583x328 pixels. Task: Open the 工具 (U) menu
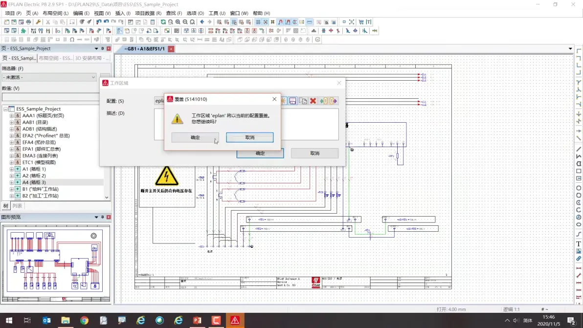(217, 13)
